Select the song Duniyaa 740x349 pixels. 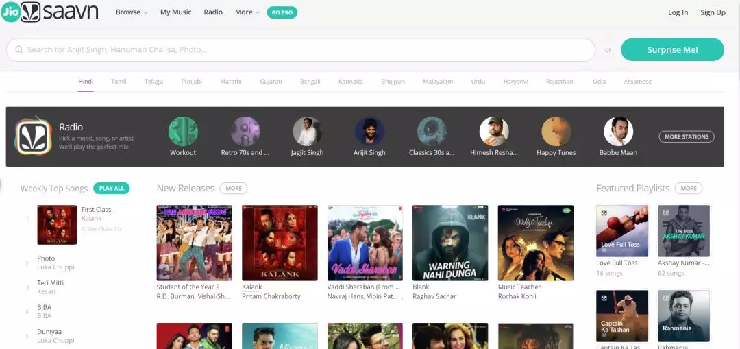click(49, 332)
